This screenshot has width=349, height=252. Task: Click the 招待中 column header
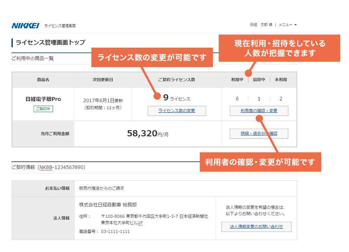point(259,79)
